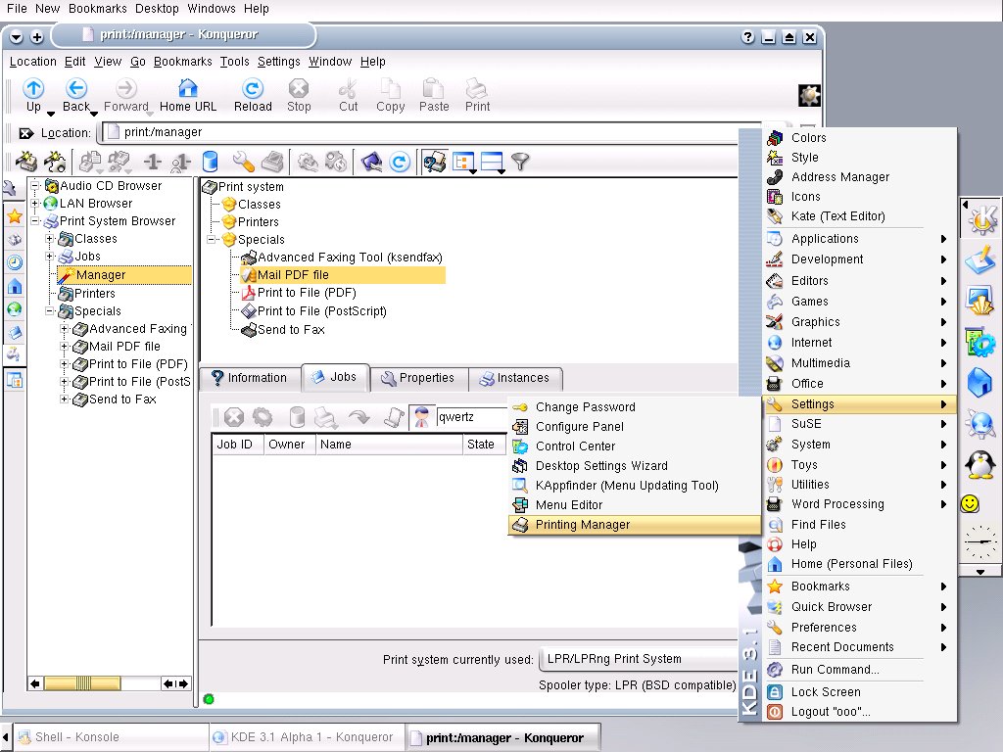1003x752 pixels.
Task: Switch to the Information tab
Action: coord(250,378)
